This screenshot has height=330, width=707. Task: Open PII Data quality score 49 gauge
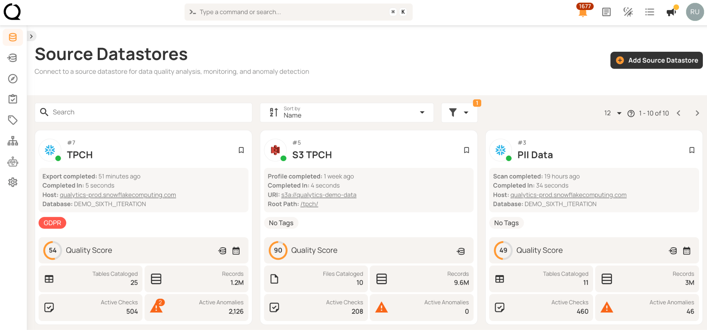coord(503,250)
